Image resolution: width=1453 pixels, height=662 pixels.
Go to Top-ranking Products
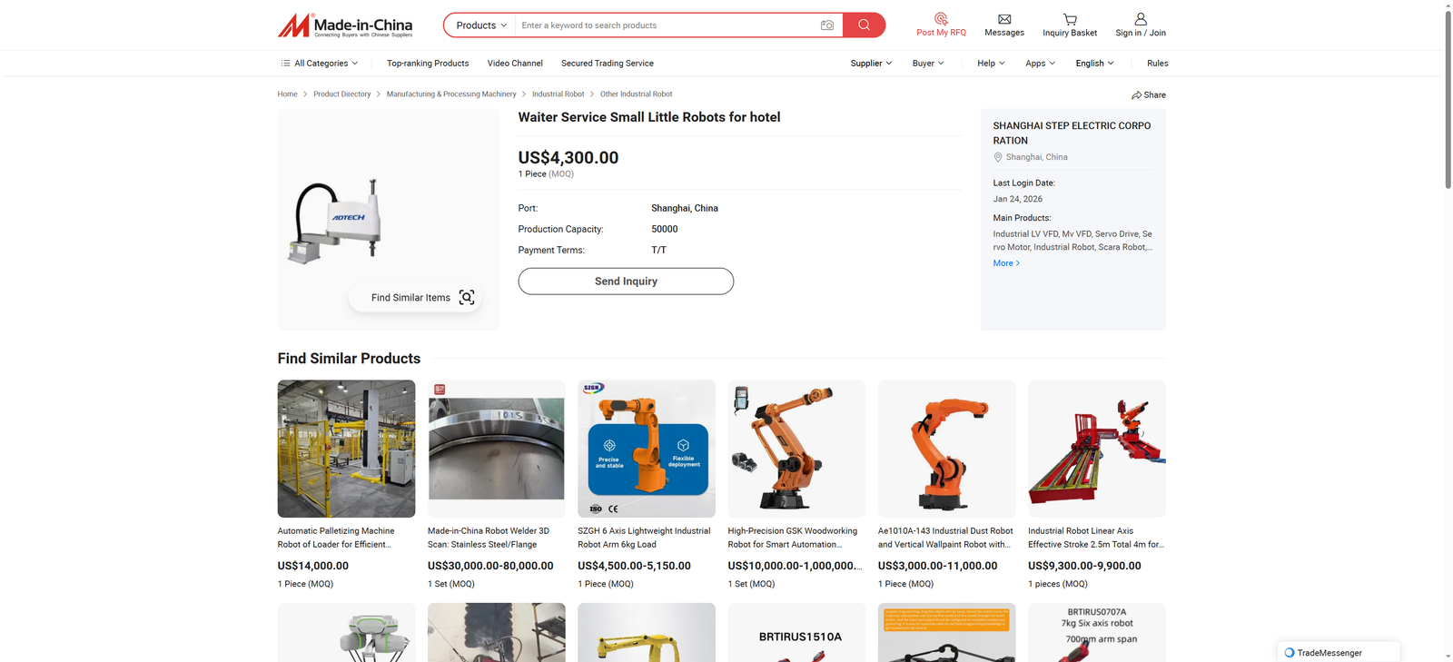point(428,64)
